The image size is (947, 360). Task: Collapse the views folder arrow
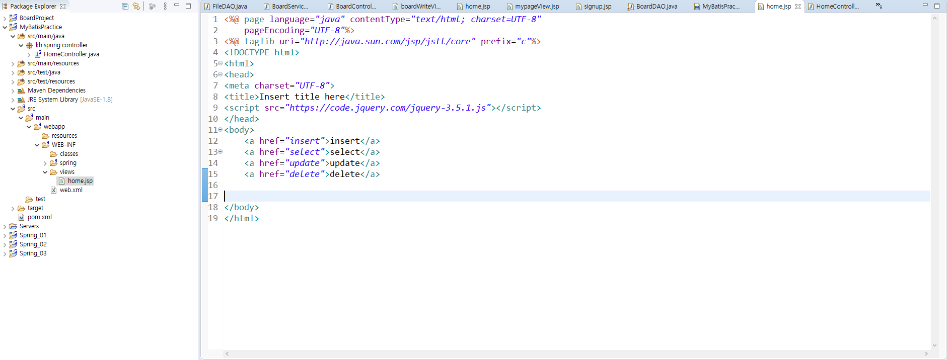pos(45,172)
